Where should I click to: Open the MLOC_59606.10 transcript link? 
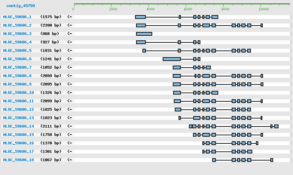(x=19, y=93)
